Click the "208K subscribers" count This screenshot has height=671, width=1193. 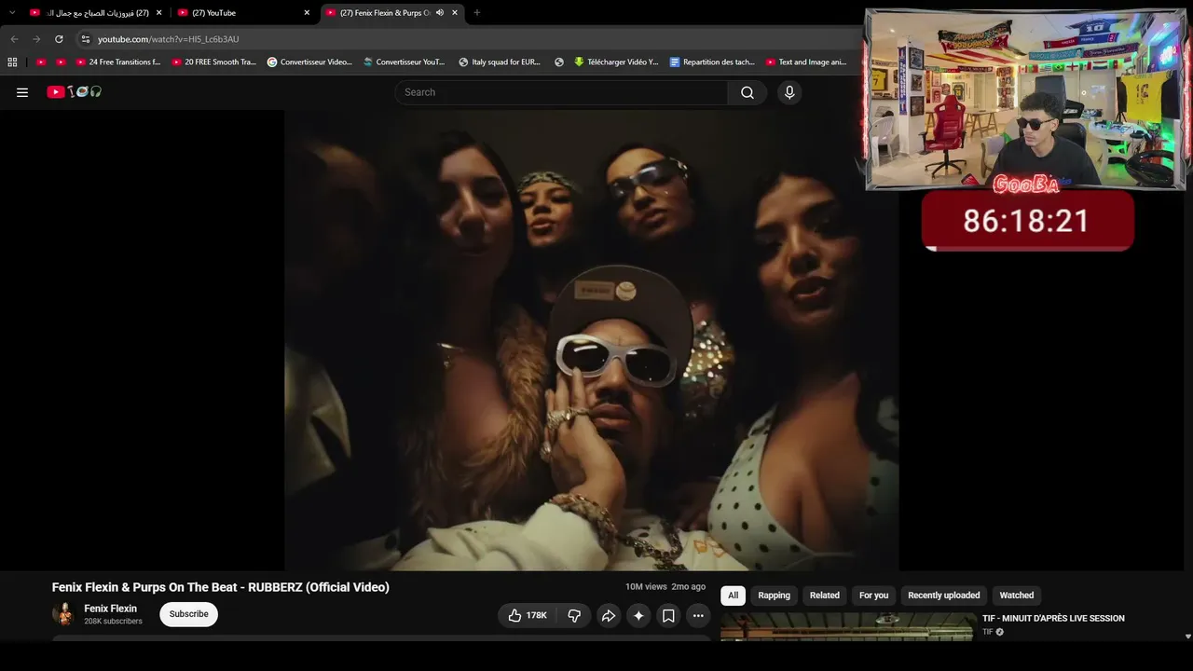(113, 622)
